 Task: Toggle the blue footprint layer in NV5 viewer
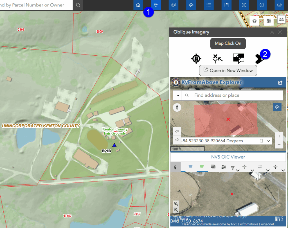(x=191, y=166)
